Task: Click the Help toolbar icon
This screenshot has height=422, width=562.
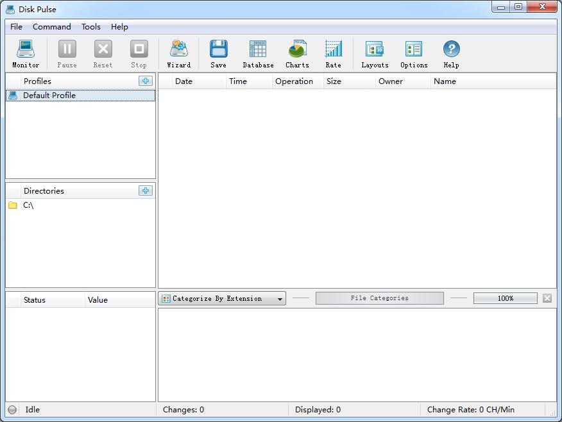Action: 451,53
